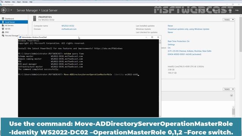Maximize the PowerShell window
This screenshot has height=136, width=242.
[x=152, y=37]
